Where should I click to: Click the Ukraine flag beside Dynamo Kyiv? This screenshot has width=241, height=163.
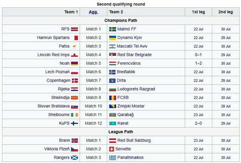coord(112,37)
